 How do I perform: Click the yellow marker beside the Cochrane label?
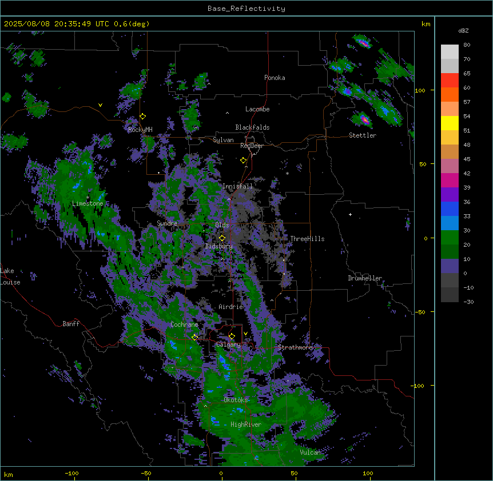(x=194, y=337)
